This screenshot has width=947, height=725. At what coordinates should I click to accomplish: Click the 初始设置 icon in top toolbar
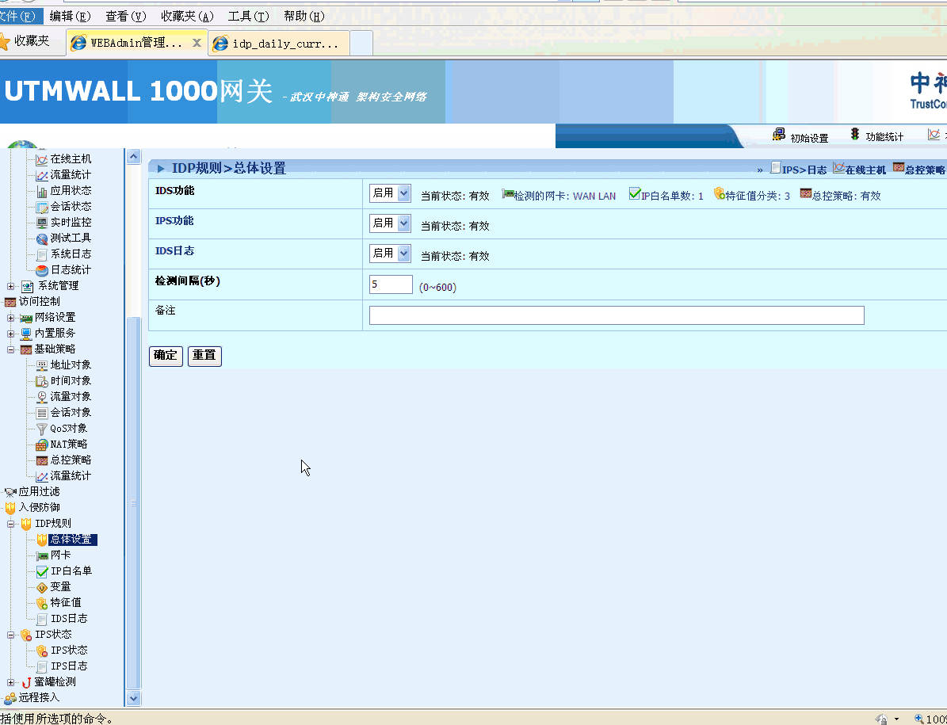click(779, 135)
